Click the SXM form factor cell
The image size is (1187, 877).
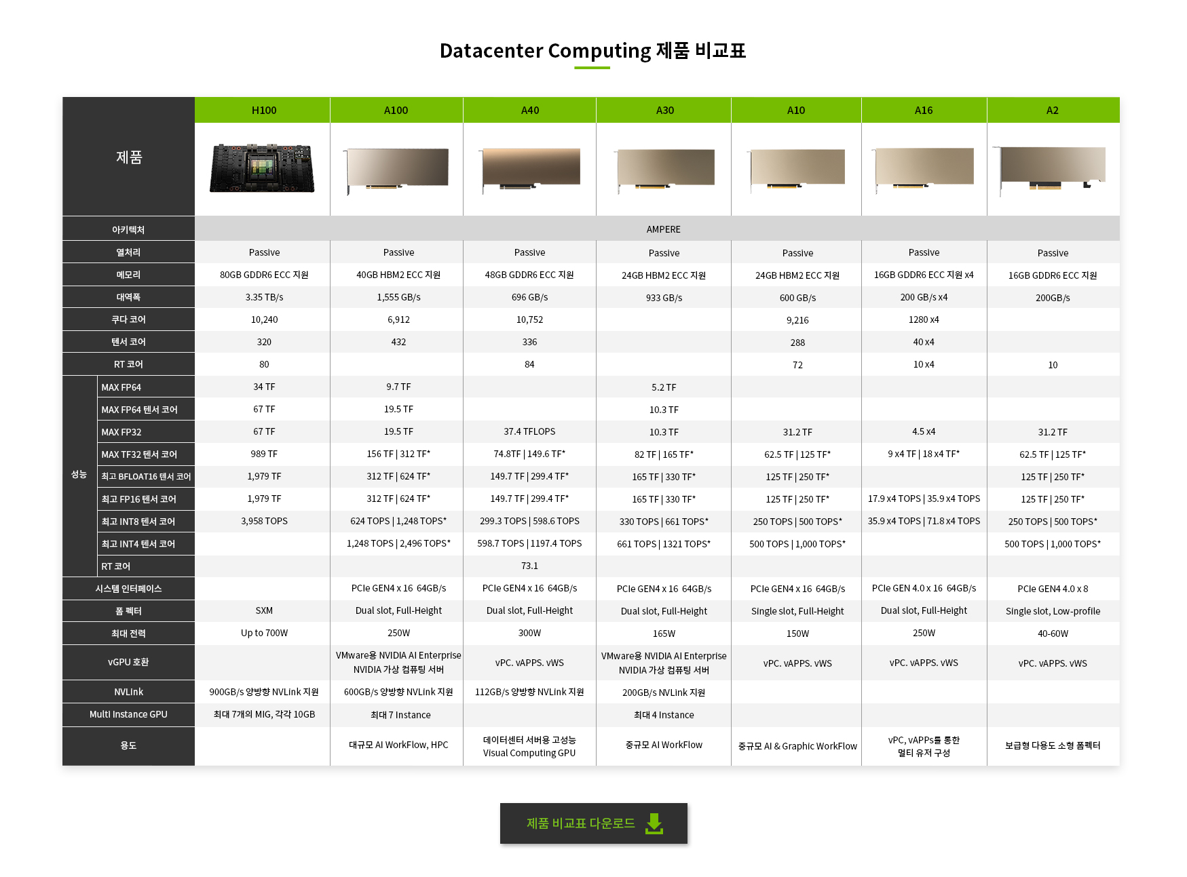(x=264, y=610)
